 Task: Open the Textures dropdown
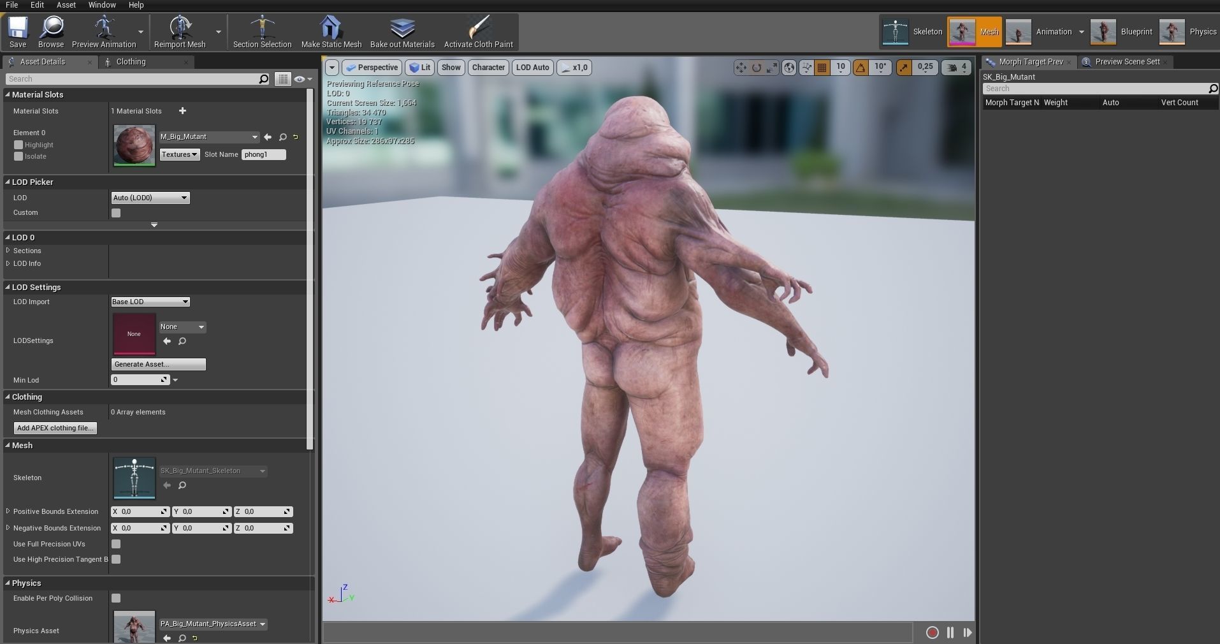180,154
